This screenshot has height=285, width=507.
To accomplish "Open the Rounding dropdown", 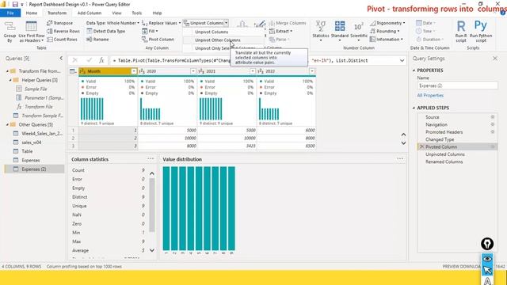I will point(384,31).
